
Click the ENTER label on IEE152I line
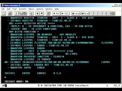click(26, 73)
